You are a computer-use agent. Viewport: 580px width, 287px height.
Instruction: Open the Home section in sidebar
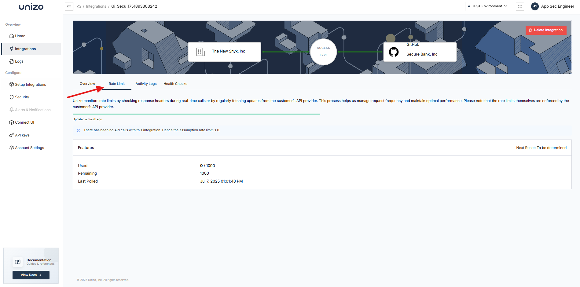point(20,36)
